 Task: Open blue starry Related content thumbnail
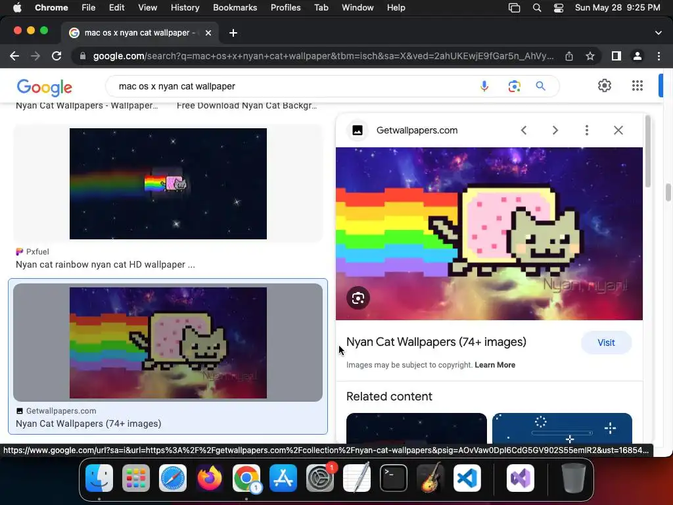coord(562,428)
